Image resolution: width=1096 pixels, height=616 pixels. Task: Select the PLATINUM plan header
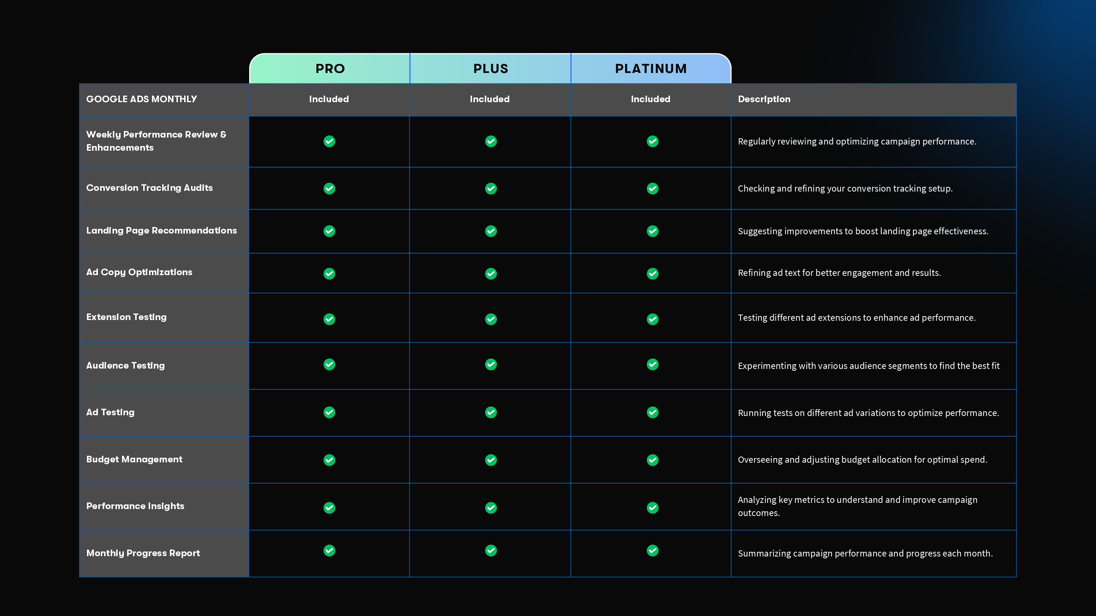tap(651, 69)
